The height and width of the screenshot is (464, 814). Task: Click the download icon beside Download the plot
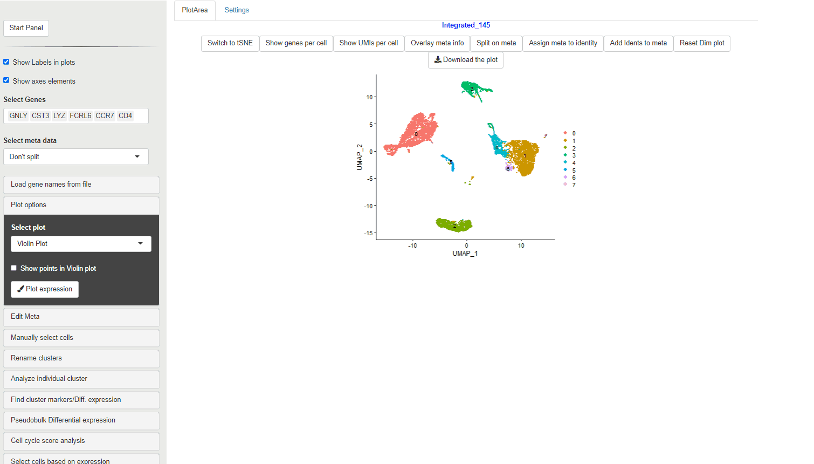click(438, 60)
